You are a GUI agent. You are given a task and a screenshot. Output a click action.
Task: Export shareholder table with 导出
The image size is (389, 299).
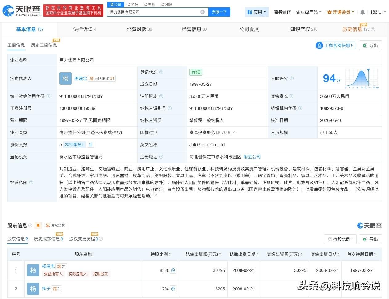[371, 239]
